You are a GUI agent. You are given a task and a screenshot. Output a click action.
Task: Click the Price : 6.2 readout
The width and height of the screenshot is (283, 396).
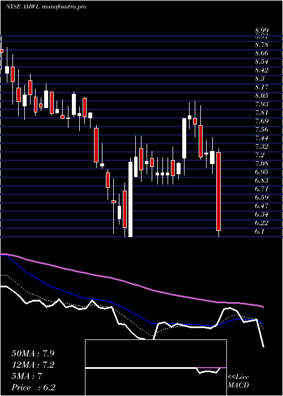pos(33,388)
